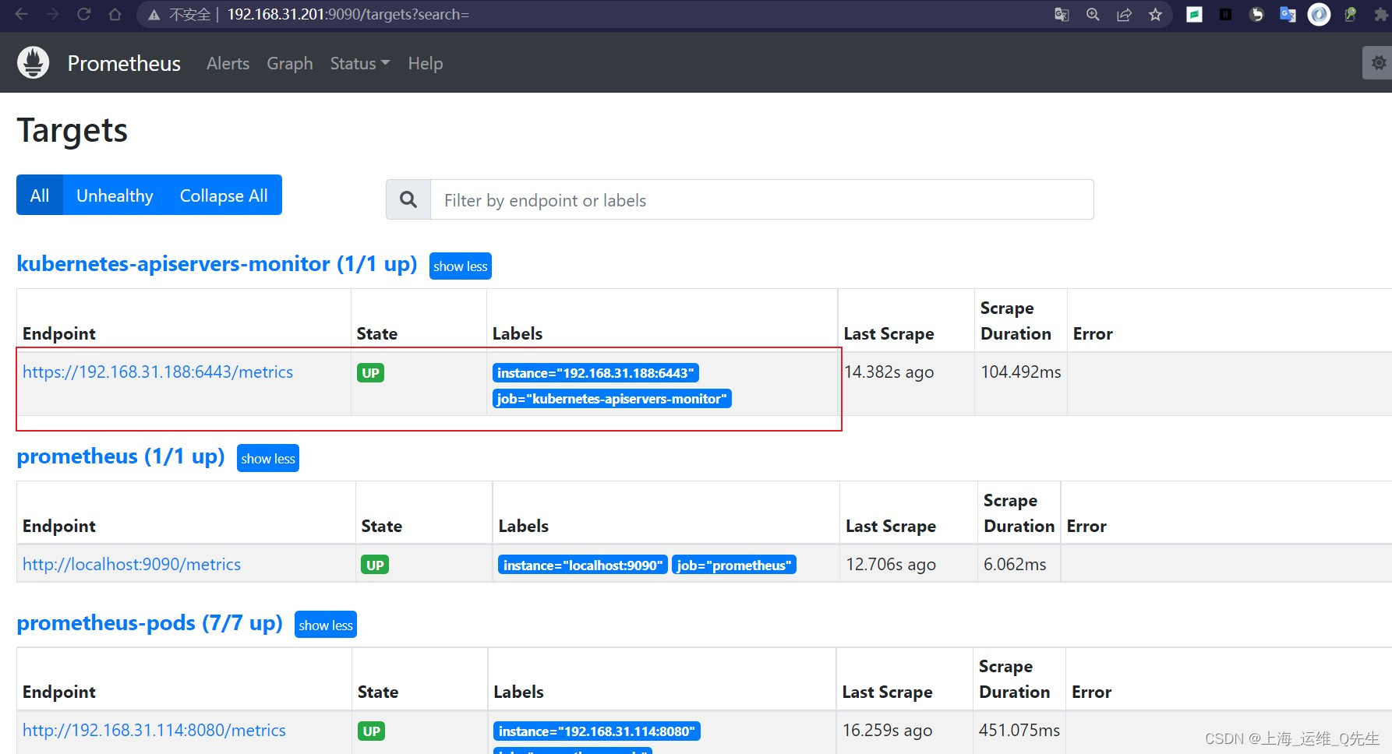Open the Help page

click(x=425, y=63)
